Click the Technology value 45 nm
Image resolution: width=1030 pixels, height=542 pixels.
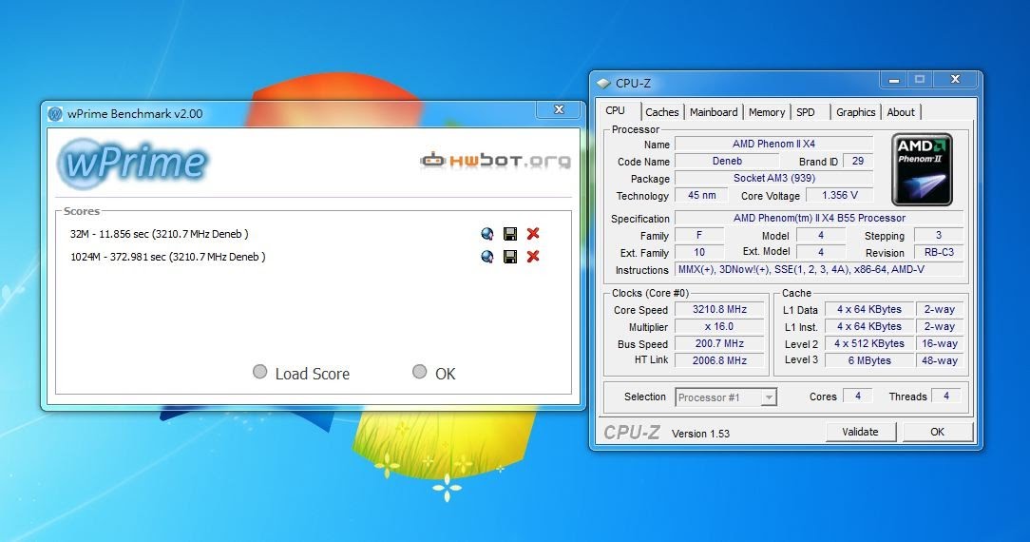pos(701,195)
